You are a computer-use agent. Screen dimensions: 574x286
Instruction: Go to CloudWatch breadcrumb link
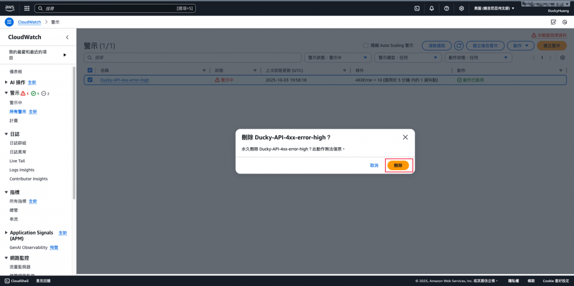click(29, 22)
